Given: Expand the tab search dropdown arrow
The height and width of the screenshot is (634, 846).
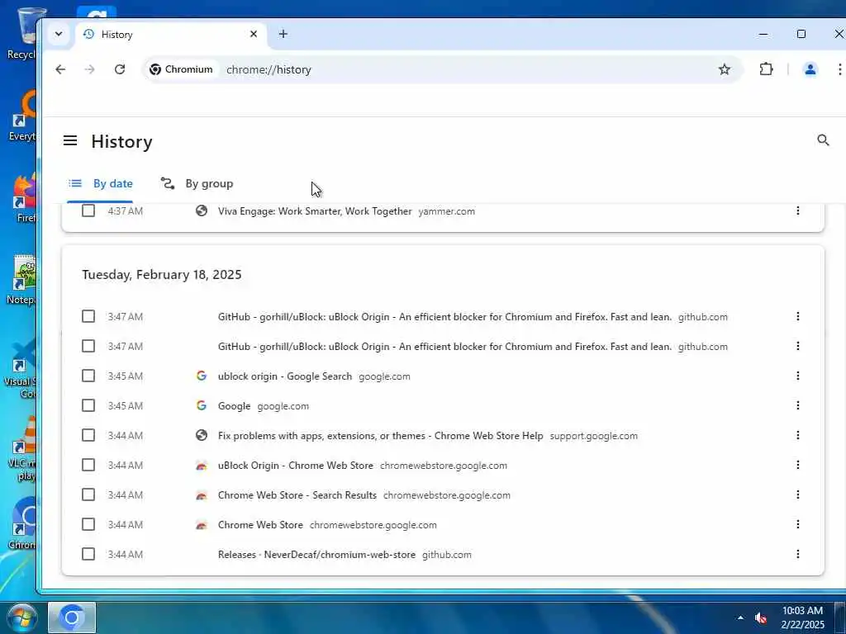Looking at the screenshot, I should pyautogui.click(x=59, y=34).
